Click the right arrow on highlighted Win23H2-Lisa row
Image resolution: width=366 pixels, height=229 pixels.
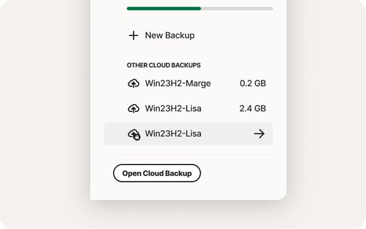pyautogui.click(x=259, y=134)
